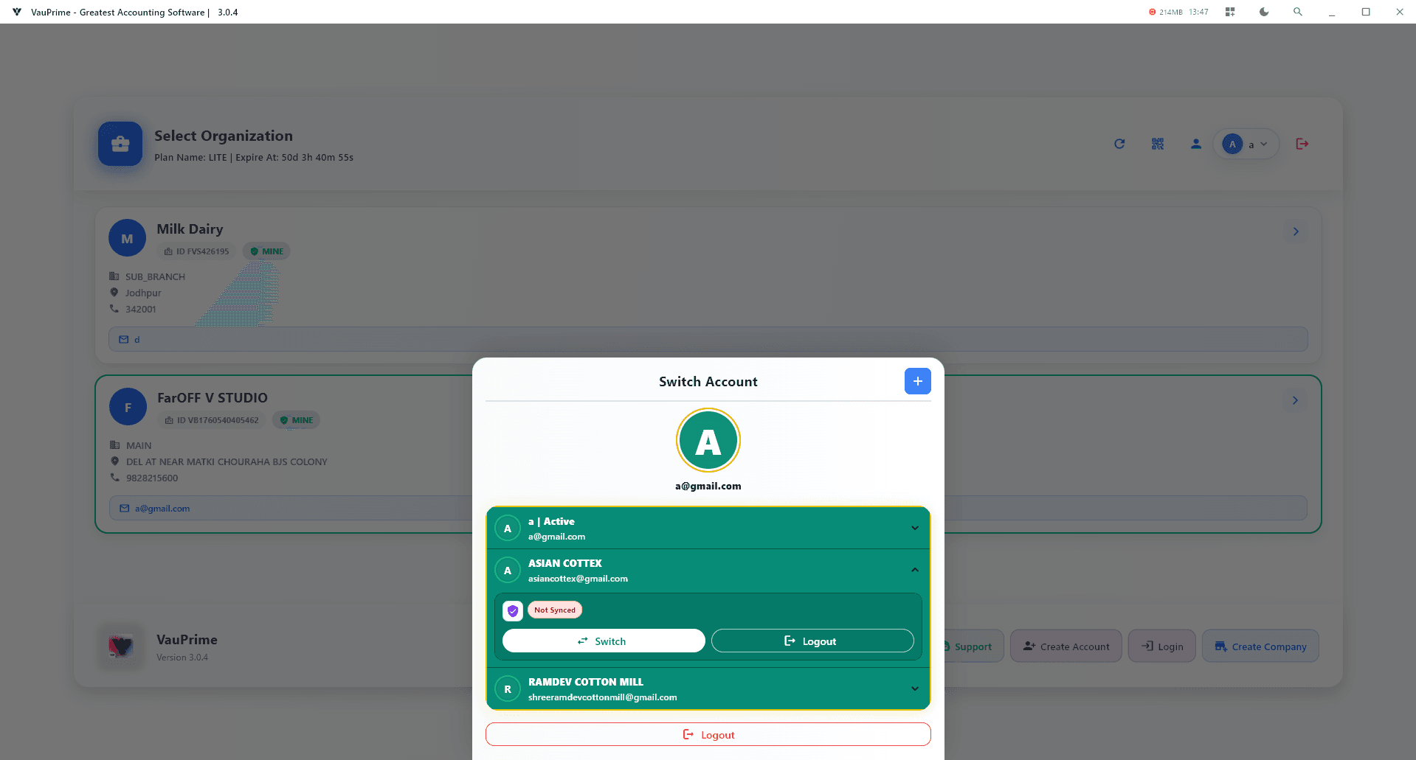Click the Milk Dairy 'M' avatar
The height and width of the screenshot is (760, 1416).
tap(127, 238)
